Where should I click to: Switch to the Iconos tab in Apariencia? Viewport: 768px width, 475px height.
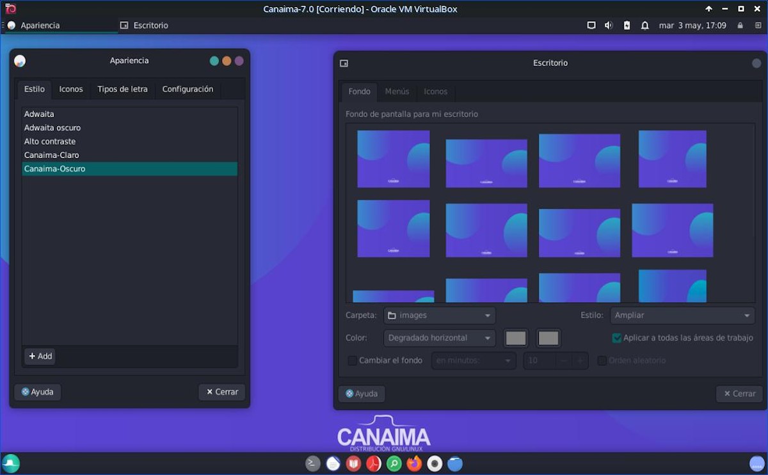71,90
